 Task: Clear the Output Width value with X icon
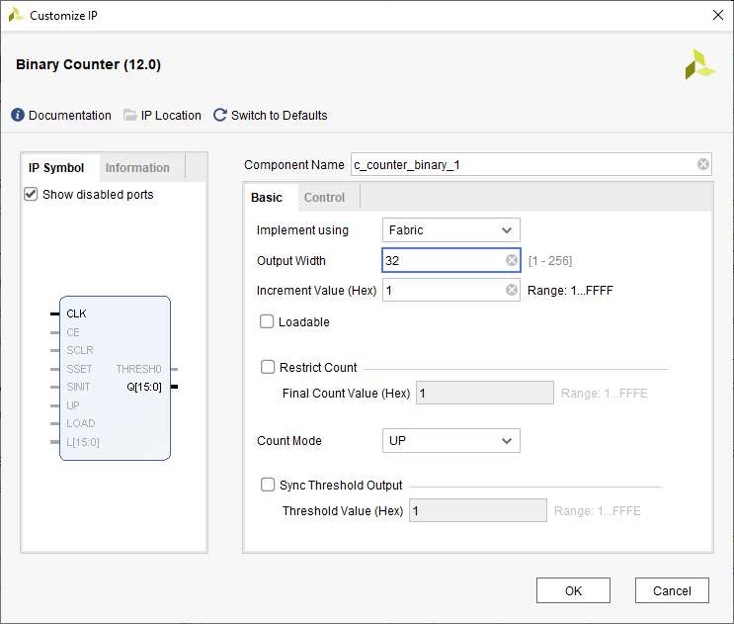[x=512, y=261]
